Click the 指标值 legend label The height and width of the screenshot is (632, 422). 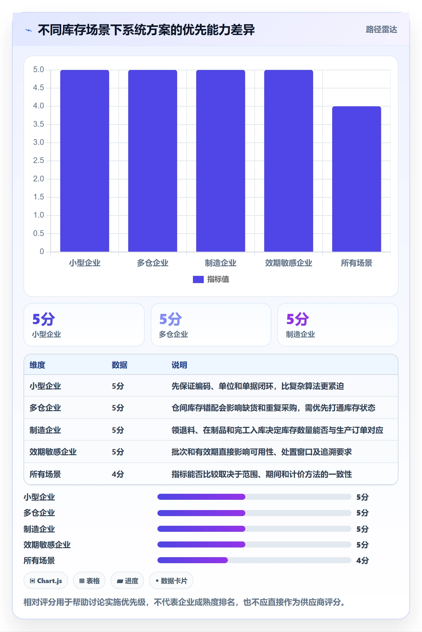[218, 279]
